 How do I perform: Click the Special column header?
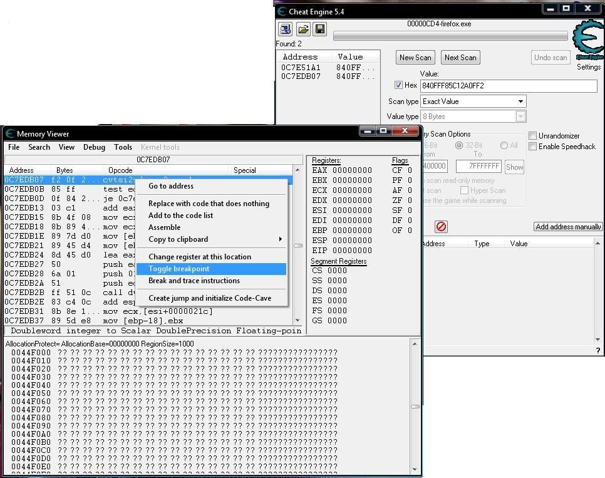click(261, 170)
